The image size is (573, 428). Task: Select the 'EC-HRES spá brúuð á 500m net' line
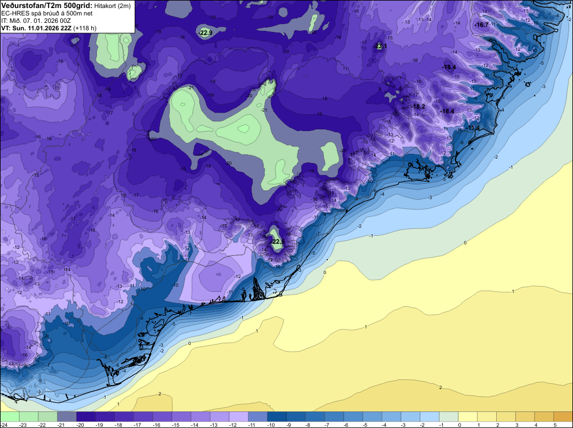(x=47, y=13)
